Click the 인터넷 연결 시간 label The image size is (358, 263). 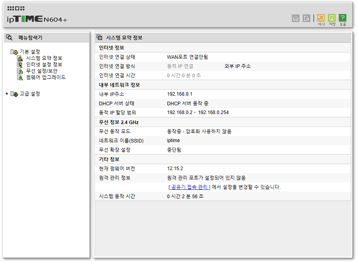tap(117, 76)
